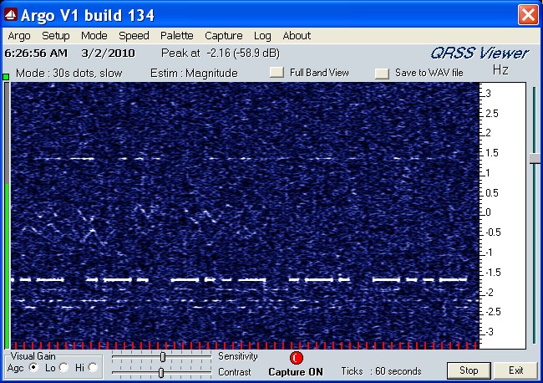Click the -1.5 mark on Hz scale
The height and width of the screenshot is (383, 543).
click(x=493, y=273)
